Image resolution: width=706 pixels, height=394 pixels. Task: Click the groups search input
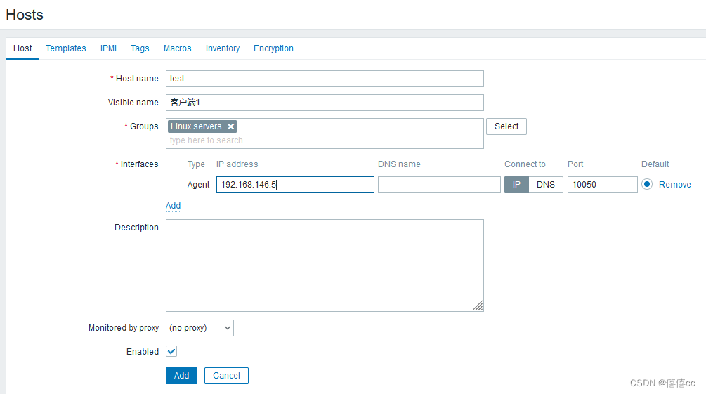(x=324, y=140)
